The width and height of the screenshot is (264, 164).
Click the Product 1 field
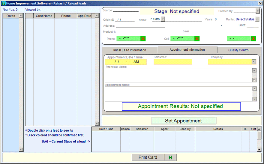point(140,31)
